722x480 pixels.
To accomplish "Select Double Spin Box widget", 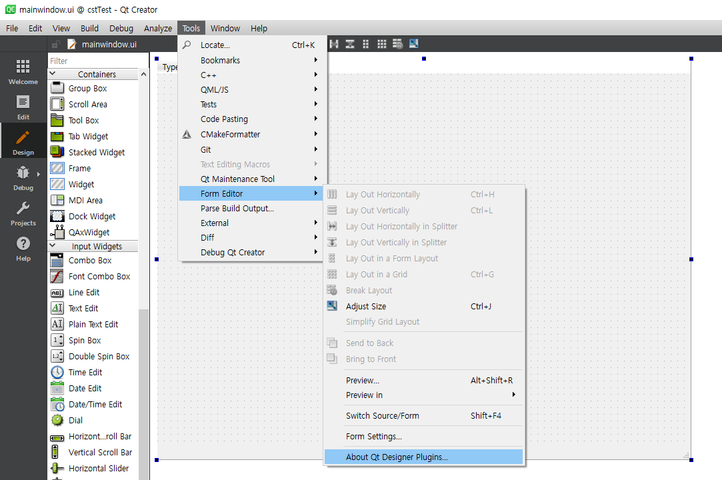I will 93,357.
